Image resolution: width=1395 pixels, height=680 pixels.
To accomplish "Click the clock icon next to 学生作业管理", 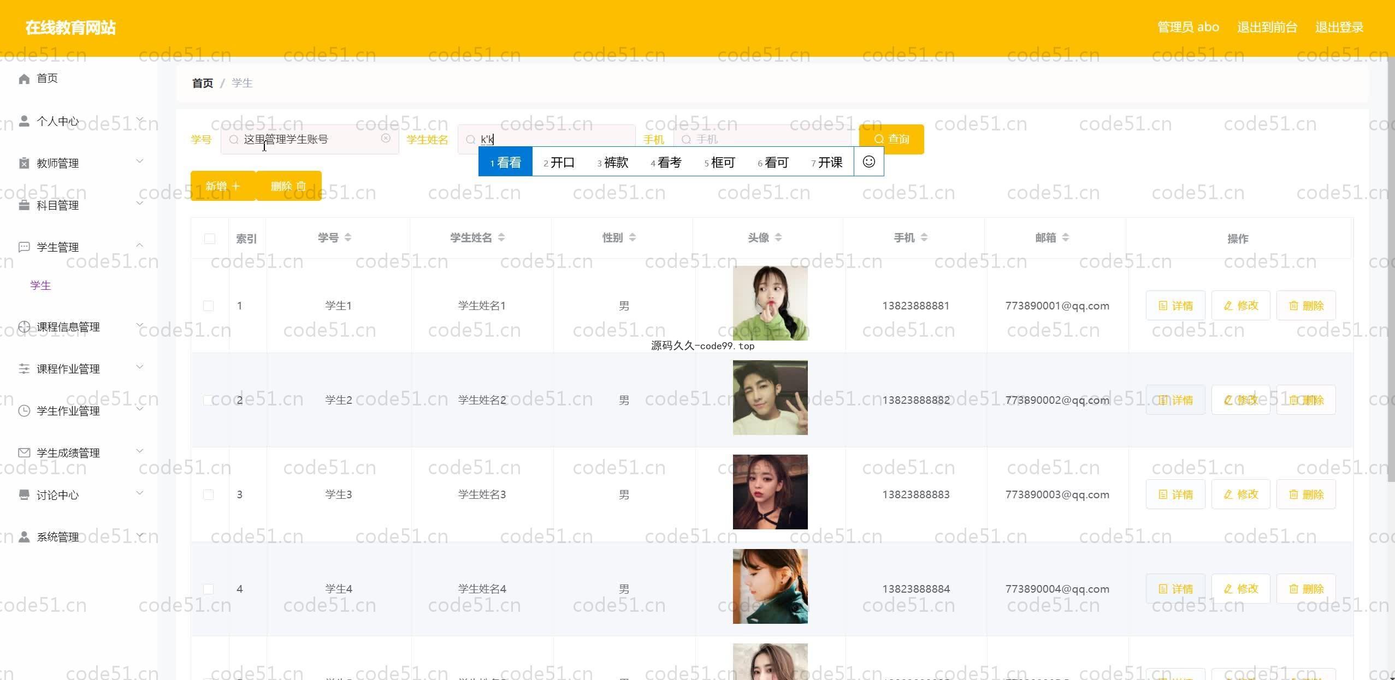I will point(24,411).
